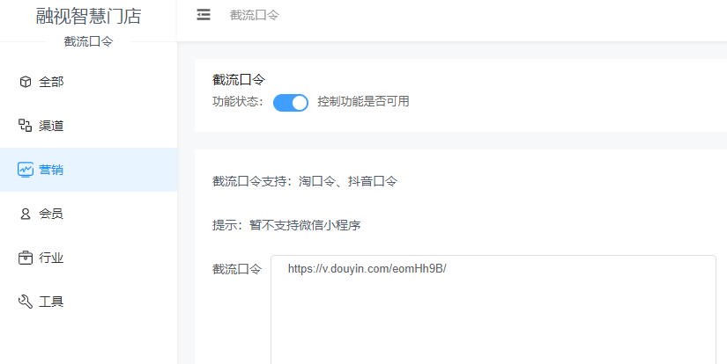Click the 控制功能是否可用 description text
This screenshot has width=727, height=364.
point(363,102)
